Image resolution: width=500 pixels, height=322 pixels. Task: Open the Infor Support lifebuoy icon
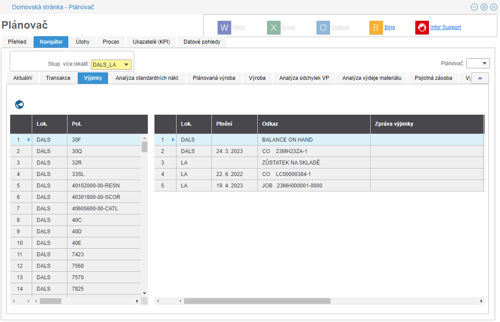point(422,27)
